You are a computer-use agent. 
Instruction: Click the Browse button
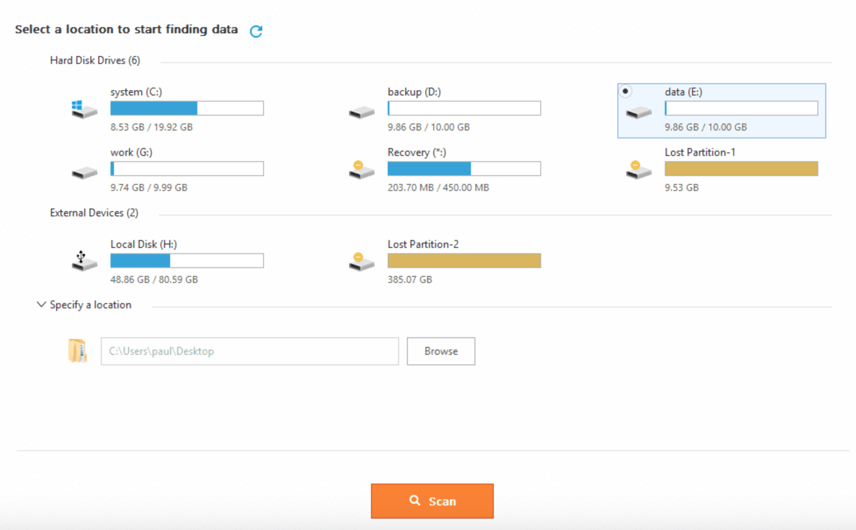pyautogui.click(x=441, y=351)
